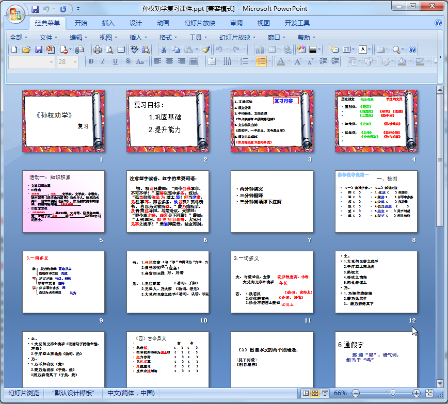Click the Cut scissors icon
Viewport: 448px width, 404px height.
[164, 50]
